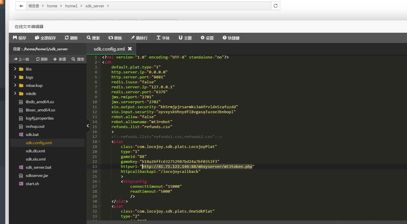Create new item with 新建 button
Screen dimensions: 407x224
click(60, 59)
